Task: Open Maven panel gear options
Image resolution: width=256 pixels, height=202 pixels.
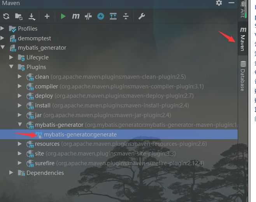Action: 219,3
